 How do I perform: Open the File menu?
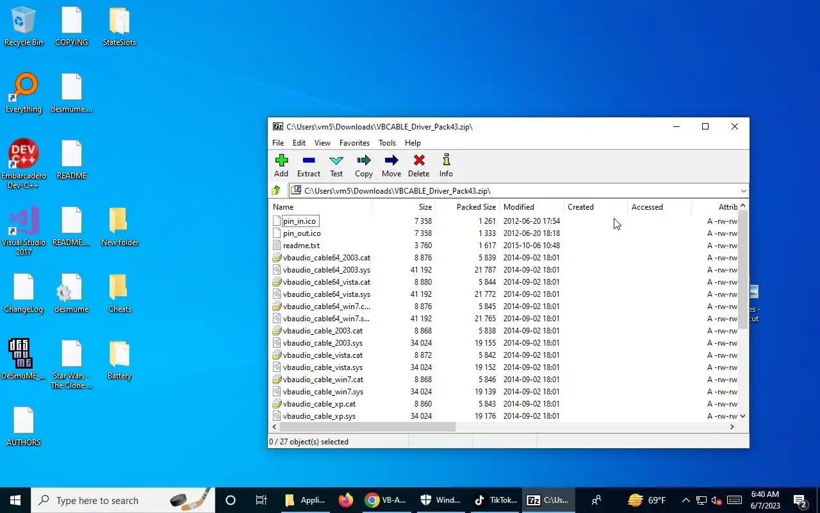[x=278, y=143]
